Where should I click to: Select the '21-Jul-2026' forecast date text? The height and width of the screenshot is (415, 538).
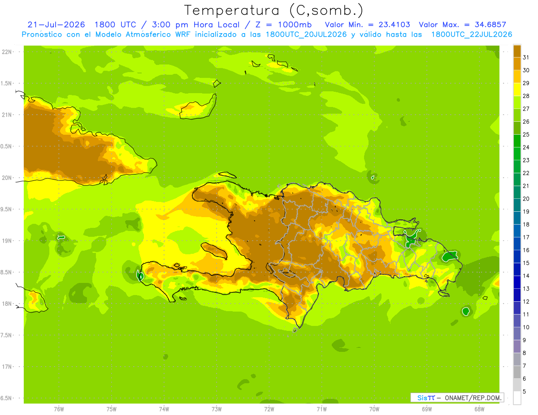[56, 25]
